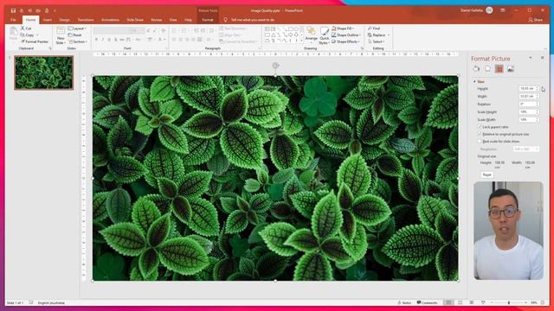This screenshot has height=311, width=554.
Task: Switch to Normal view in status bar
Action: tap(448, 302)
